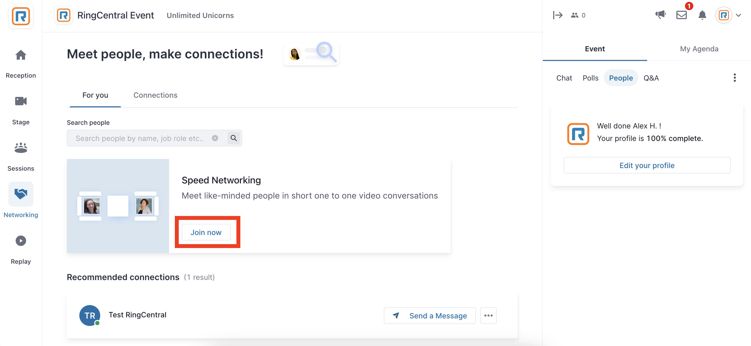Click the Recommended connections heading
The image size is (751, 346).
point(123,277)
